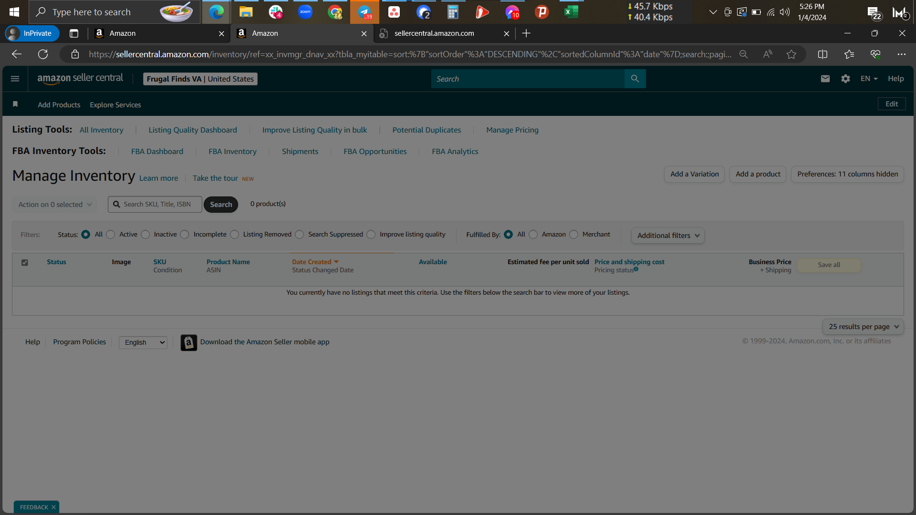Click the Add a product button
Viewport: 916px width, 515px height.
point(758,174)
